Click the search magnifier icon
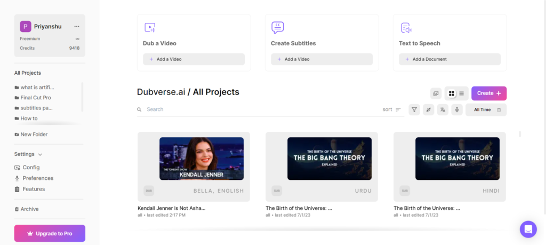 tap(139, 109)
